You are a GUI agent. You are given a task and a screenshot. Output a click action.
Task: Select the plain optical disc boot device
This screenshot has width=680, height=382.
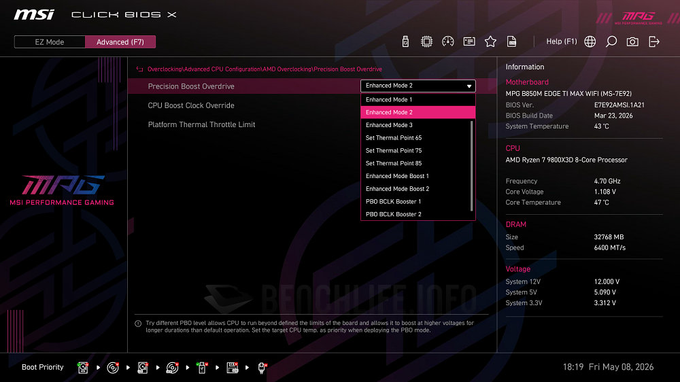tap(113, 368)
